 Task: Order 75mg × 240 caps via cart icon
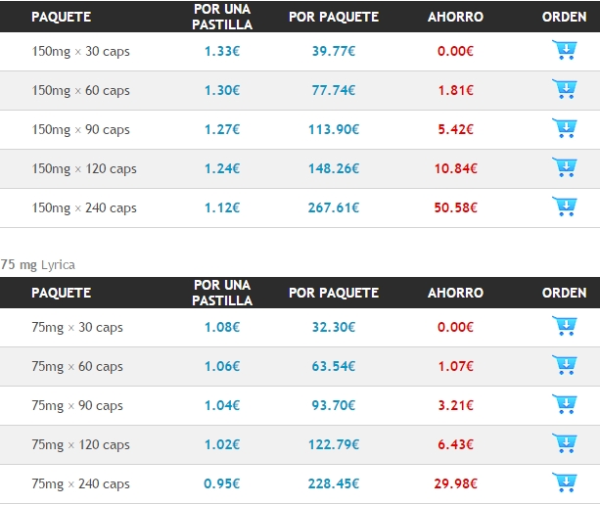click(565, 482)
